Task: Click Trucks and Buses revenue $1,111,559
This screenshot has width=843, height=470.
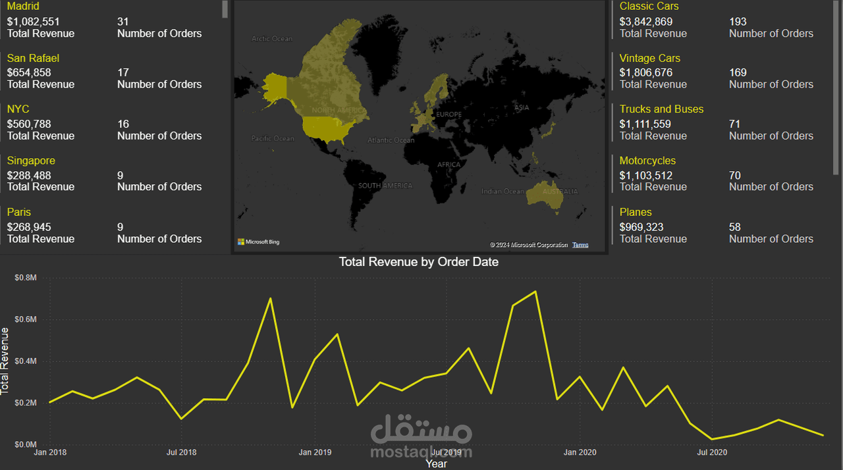Action: [645, 124]
